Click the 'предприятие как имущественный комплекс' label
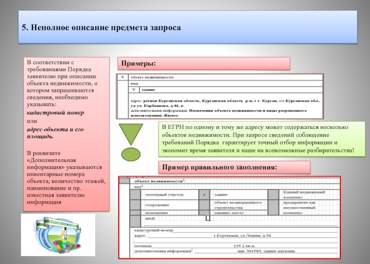 point(300,208)
